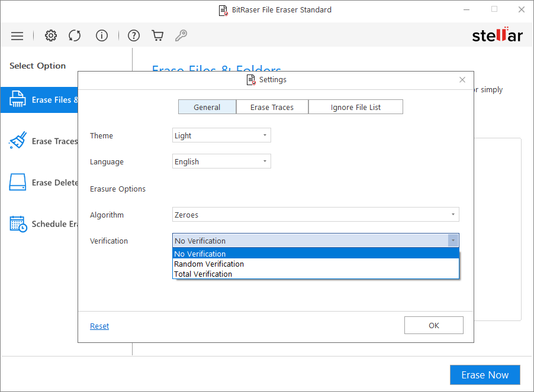Open the Help question mark icon
534x392 pixels.
tap(134, 35)
